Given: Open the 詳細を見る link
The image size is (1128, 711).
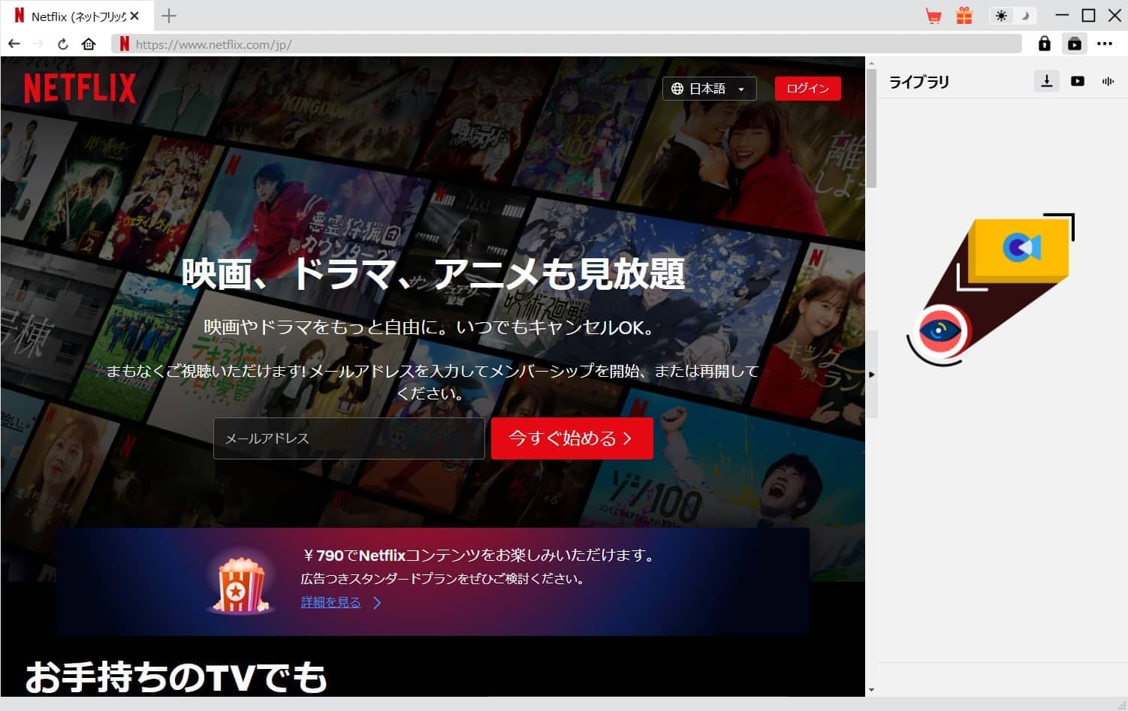Looking at the screenshot, I should (x=331, y=602).
